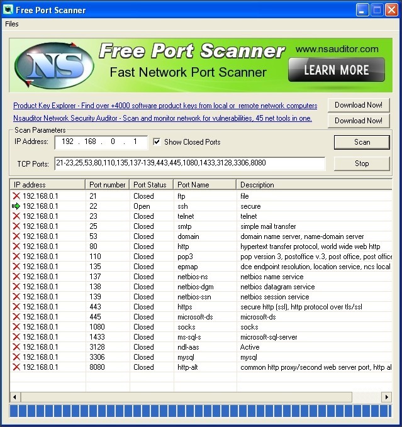
Task: Click the red X icon for port 25
Action: pos(16,226)
